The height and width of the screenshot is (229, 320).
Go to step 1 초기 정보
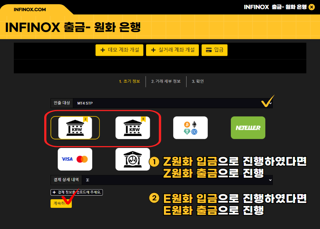pyautogui.click(x=130, y=81)
